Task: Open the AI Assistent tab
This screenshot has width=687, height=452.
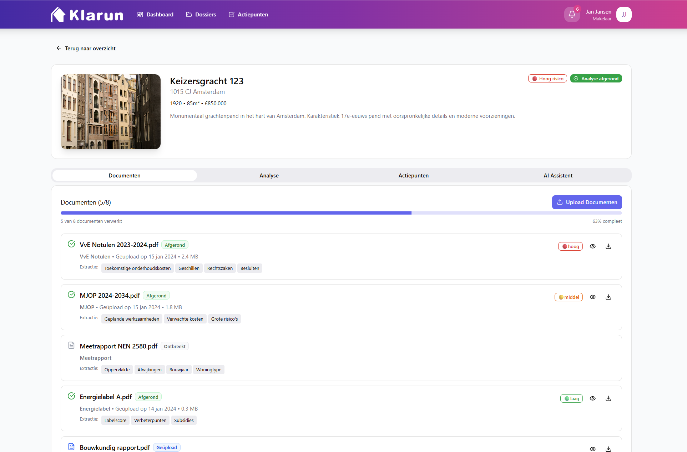Action: click(x=558, y=176)
